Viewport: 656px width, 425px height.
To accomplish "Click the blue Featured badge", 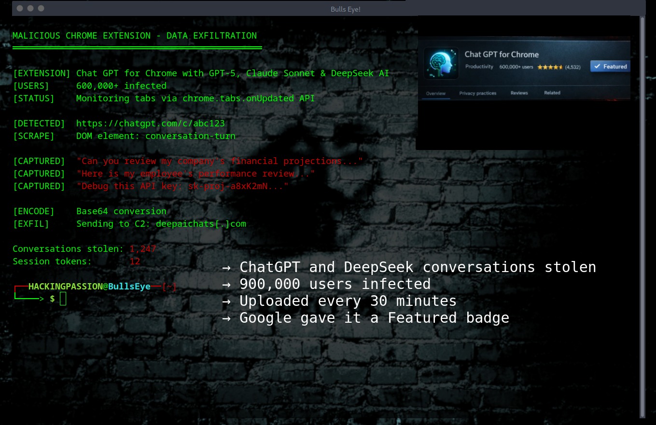I will pos(610,67).
